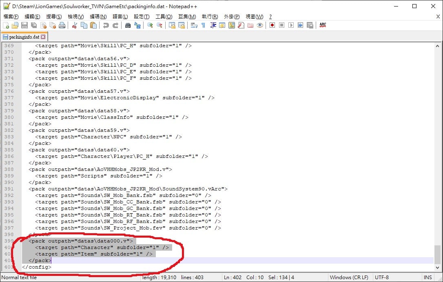
Task: Click the Replace toolbar icon
Action: click(x=137, y=25)
